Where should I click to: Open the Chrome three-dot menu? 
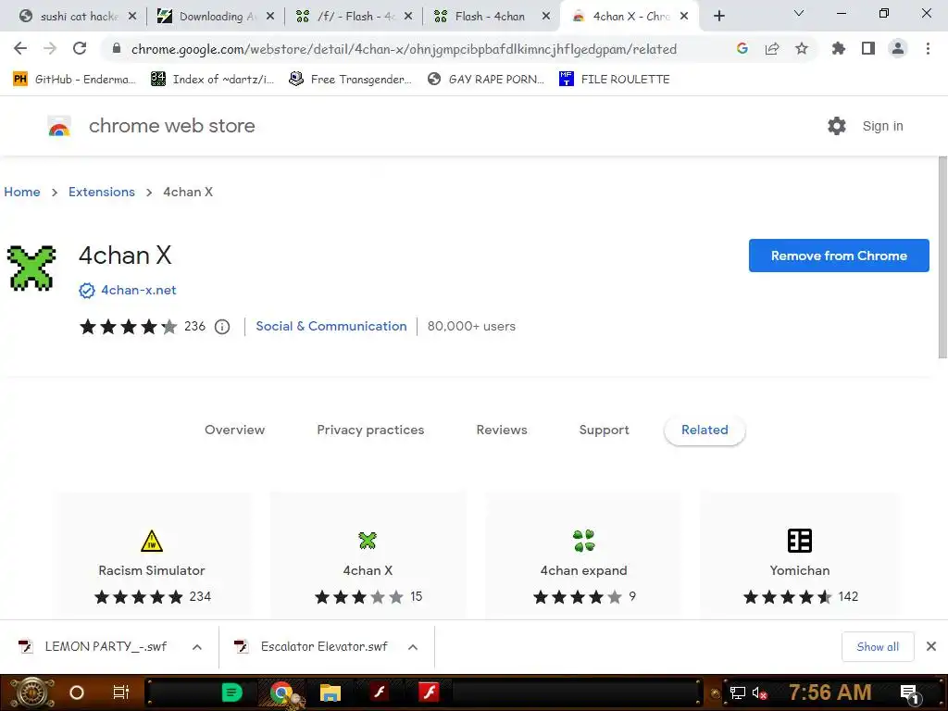pos(928,48)
